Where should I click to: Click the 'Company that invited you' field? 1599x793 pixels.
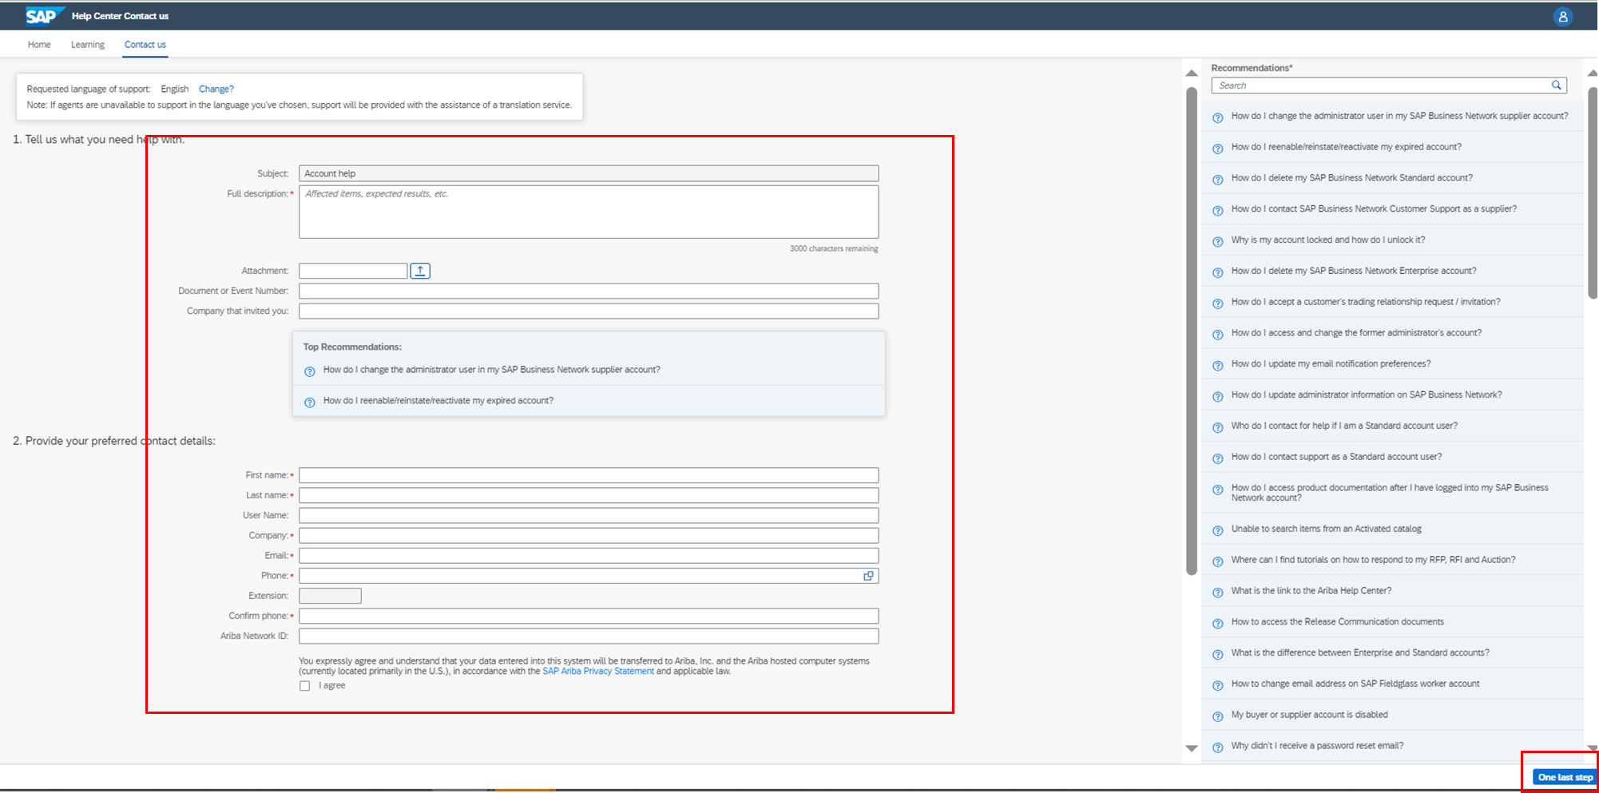[x=589, y=311]
